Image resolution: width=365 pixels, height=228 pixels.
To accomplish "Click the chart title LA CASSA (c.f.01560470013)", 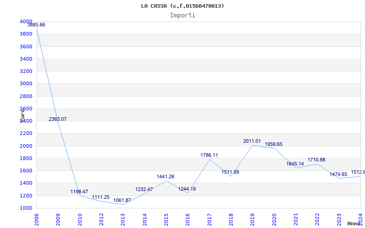I will coord(182,6).
